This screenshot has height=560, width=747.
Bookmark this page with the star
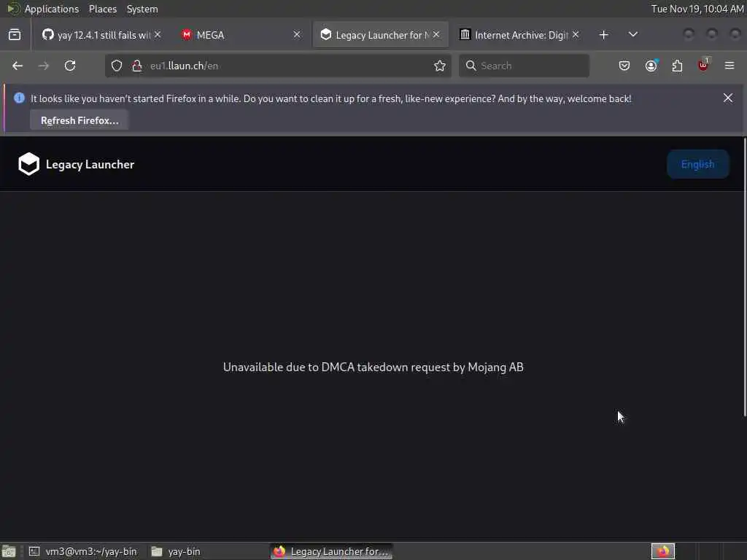coord(440,66)
